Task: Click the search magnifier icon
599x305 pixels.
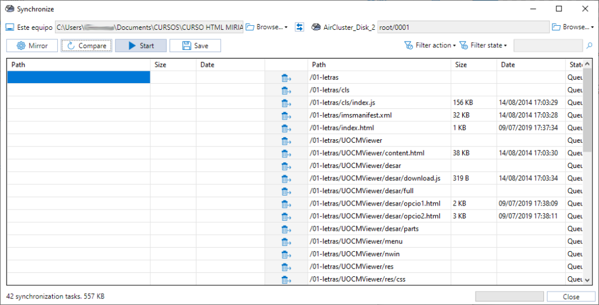Action: (590, 46)
